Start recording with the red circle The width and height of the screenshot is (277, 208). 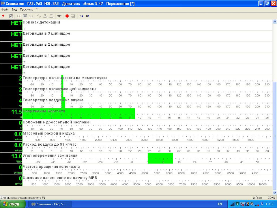[67, 16]
